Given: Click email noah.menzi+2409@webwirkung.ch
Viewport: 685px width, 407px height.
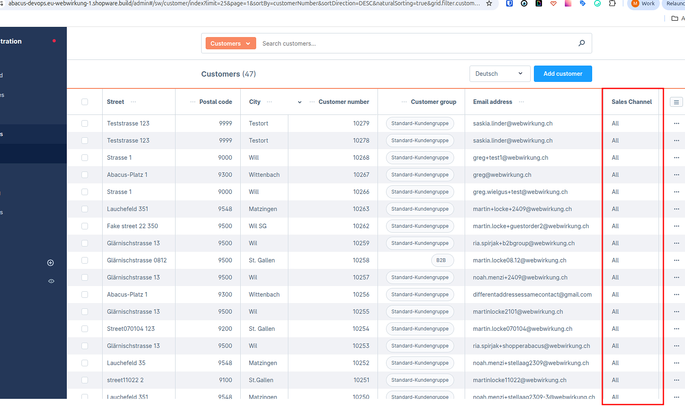Looking at the screenshot, I should coord(520,277).
